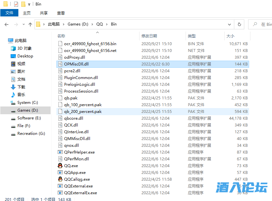Switch to the 共享 ribbon tab

(x=44, y=13)
